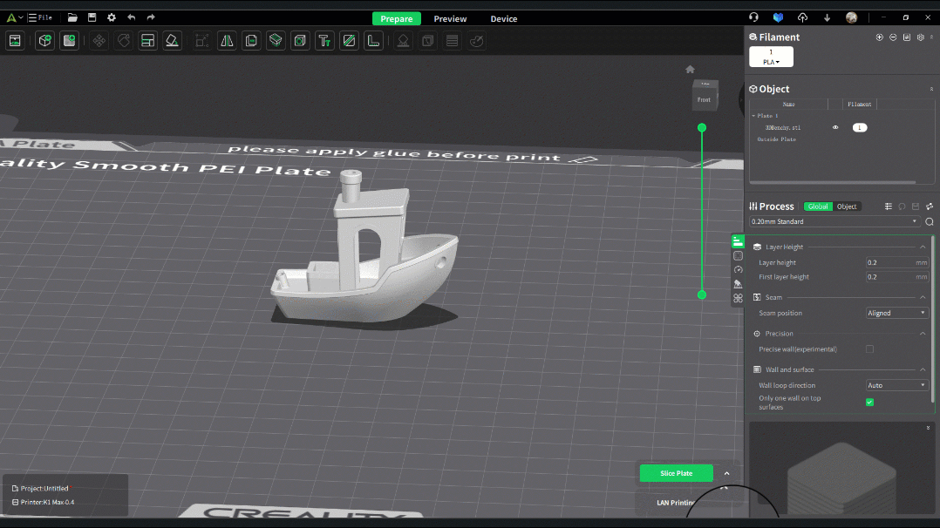The width and height of the screenshot is (940, 528).
Task: Open the process compare list icon
Action: point(889,206)
